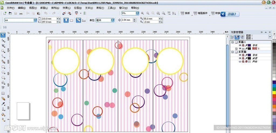276x133 pixels.
Task: Toggle visibility eye of 网格 layer
Action: 240,62
